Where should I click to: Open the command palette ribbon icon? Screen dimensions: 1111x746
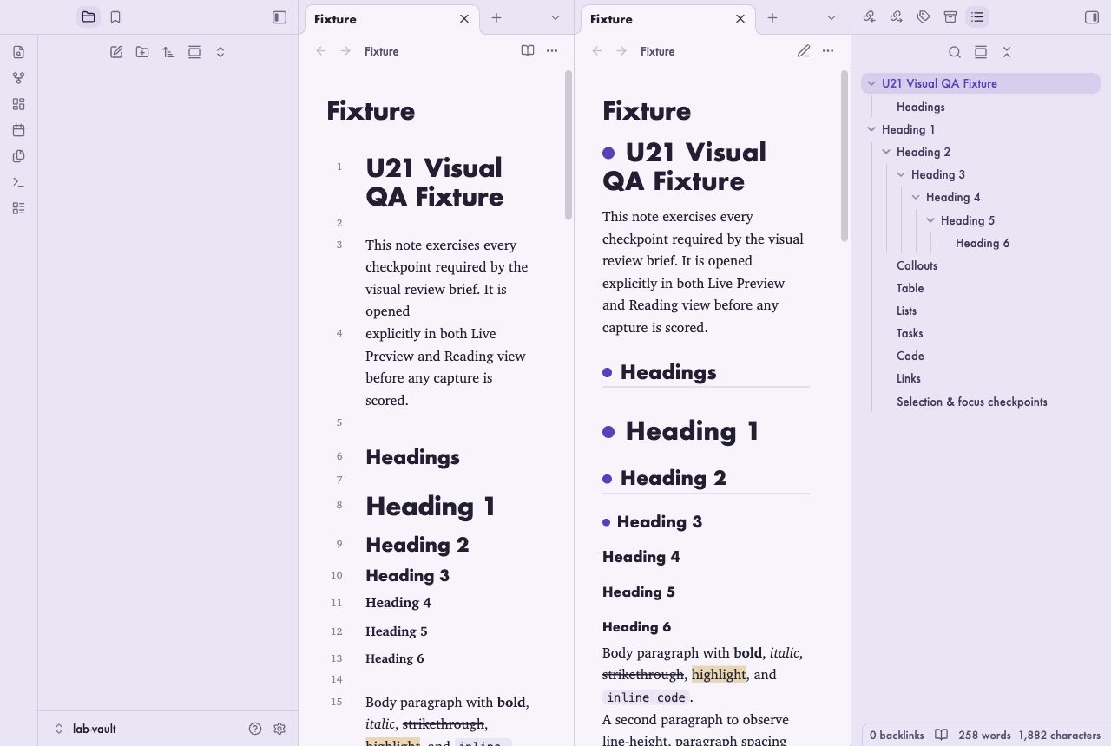(19, 182)
